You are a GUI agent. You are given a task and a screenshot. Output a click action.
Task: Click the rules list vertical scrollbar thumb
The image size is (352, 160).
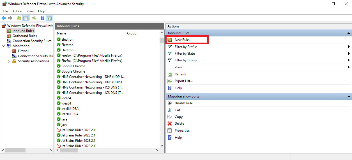162,41
